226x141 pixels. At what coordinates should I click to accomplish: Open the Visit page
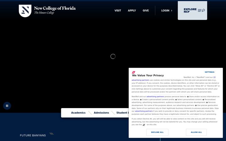click(x=118, y=11)
